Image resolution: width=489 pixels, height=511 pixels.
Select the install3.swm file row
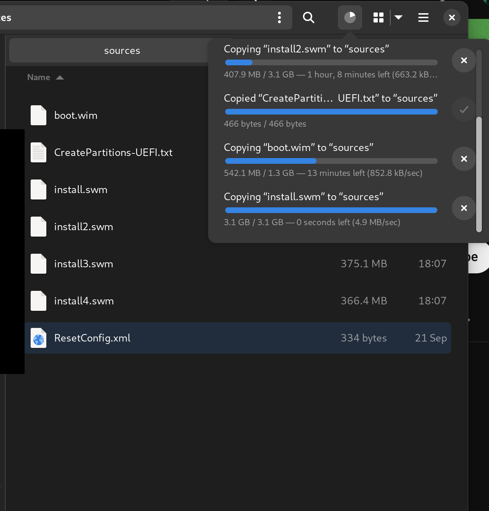click(238, 264)
